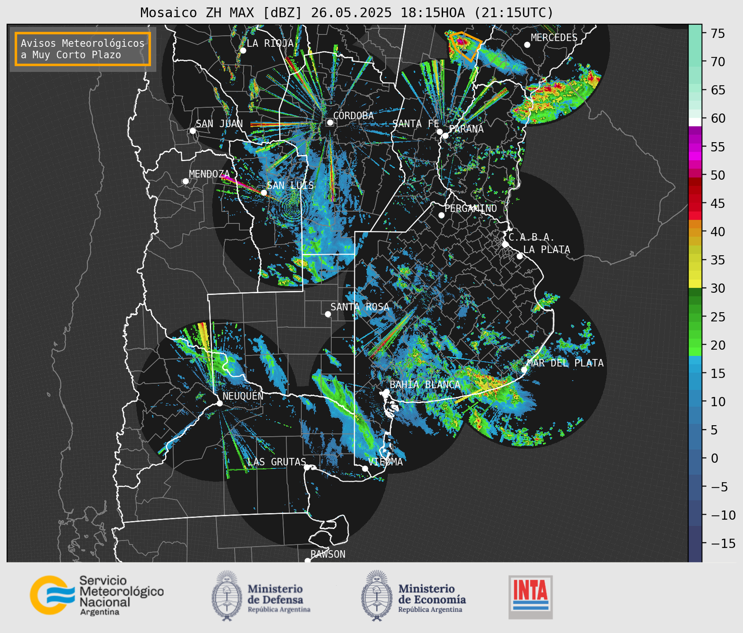Click the LA PLATA city marker dot
Screen dimensions: 743x633
520,256
